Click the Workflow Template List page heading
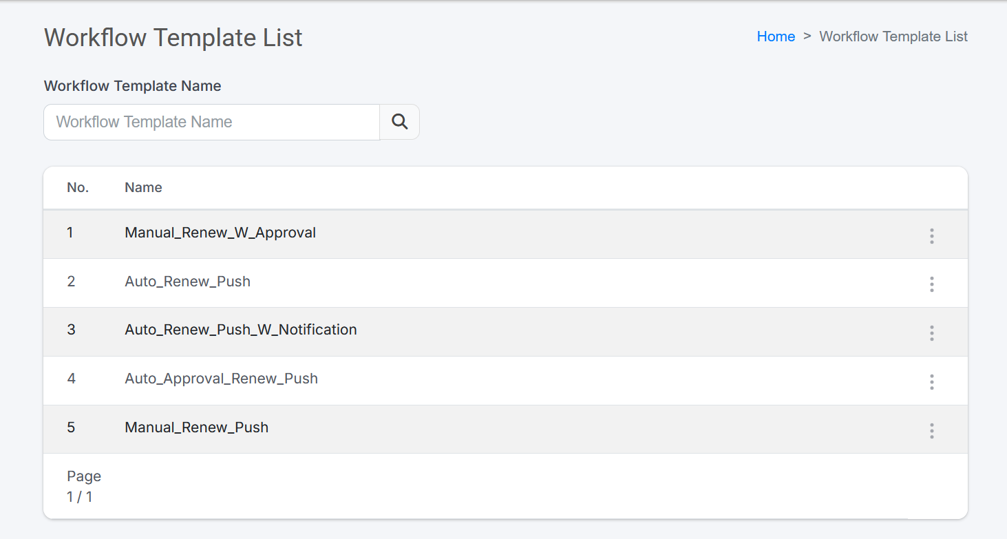 tap(173, 37)
